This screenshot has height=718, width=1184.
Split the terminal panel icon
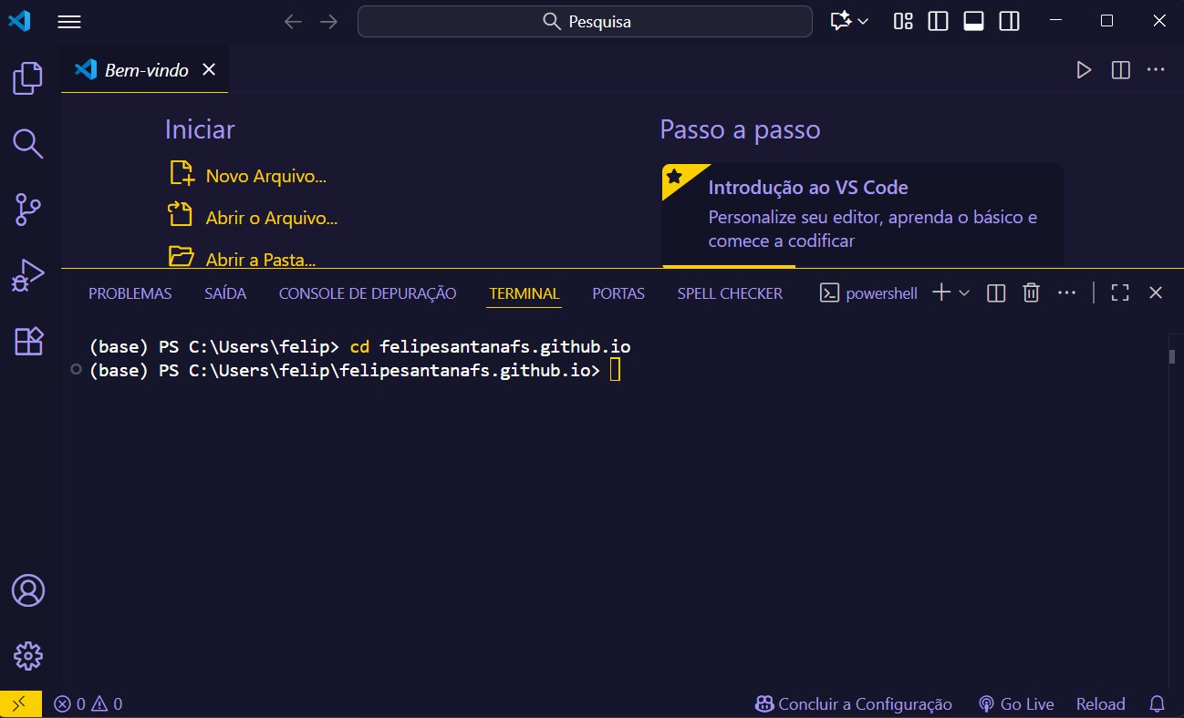[x=995, y=292]
